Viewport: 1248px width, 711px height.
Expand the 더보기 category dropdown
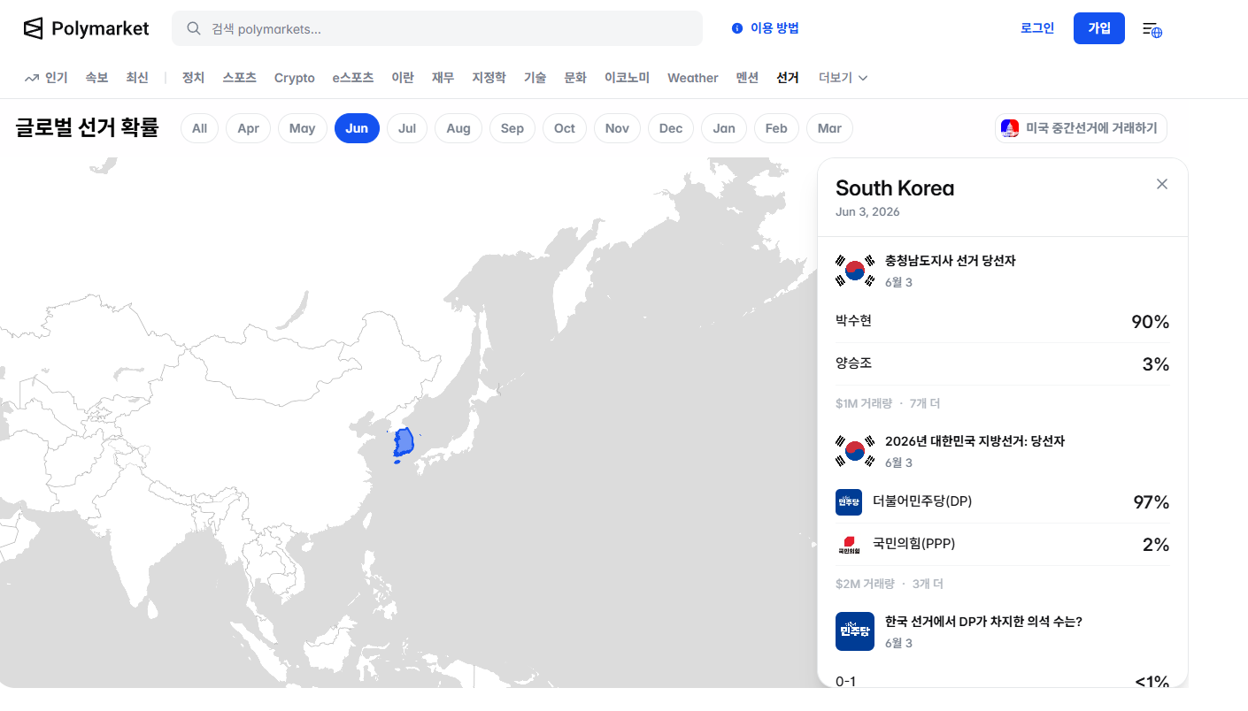[844, 78]
